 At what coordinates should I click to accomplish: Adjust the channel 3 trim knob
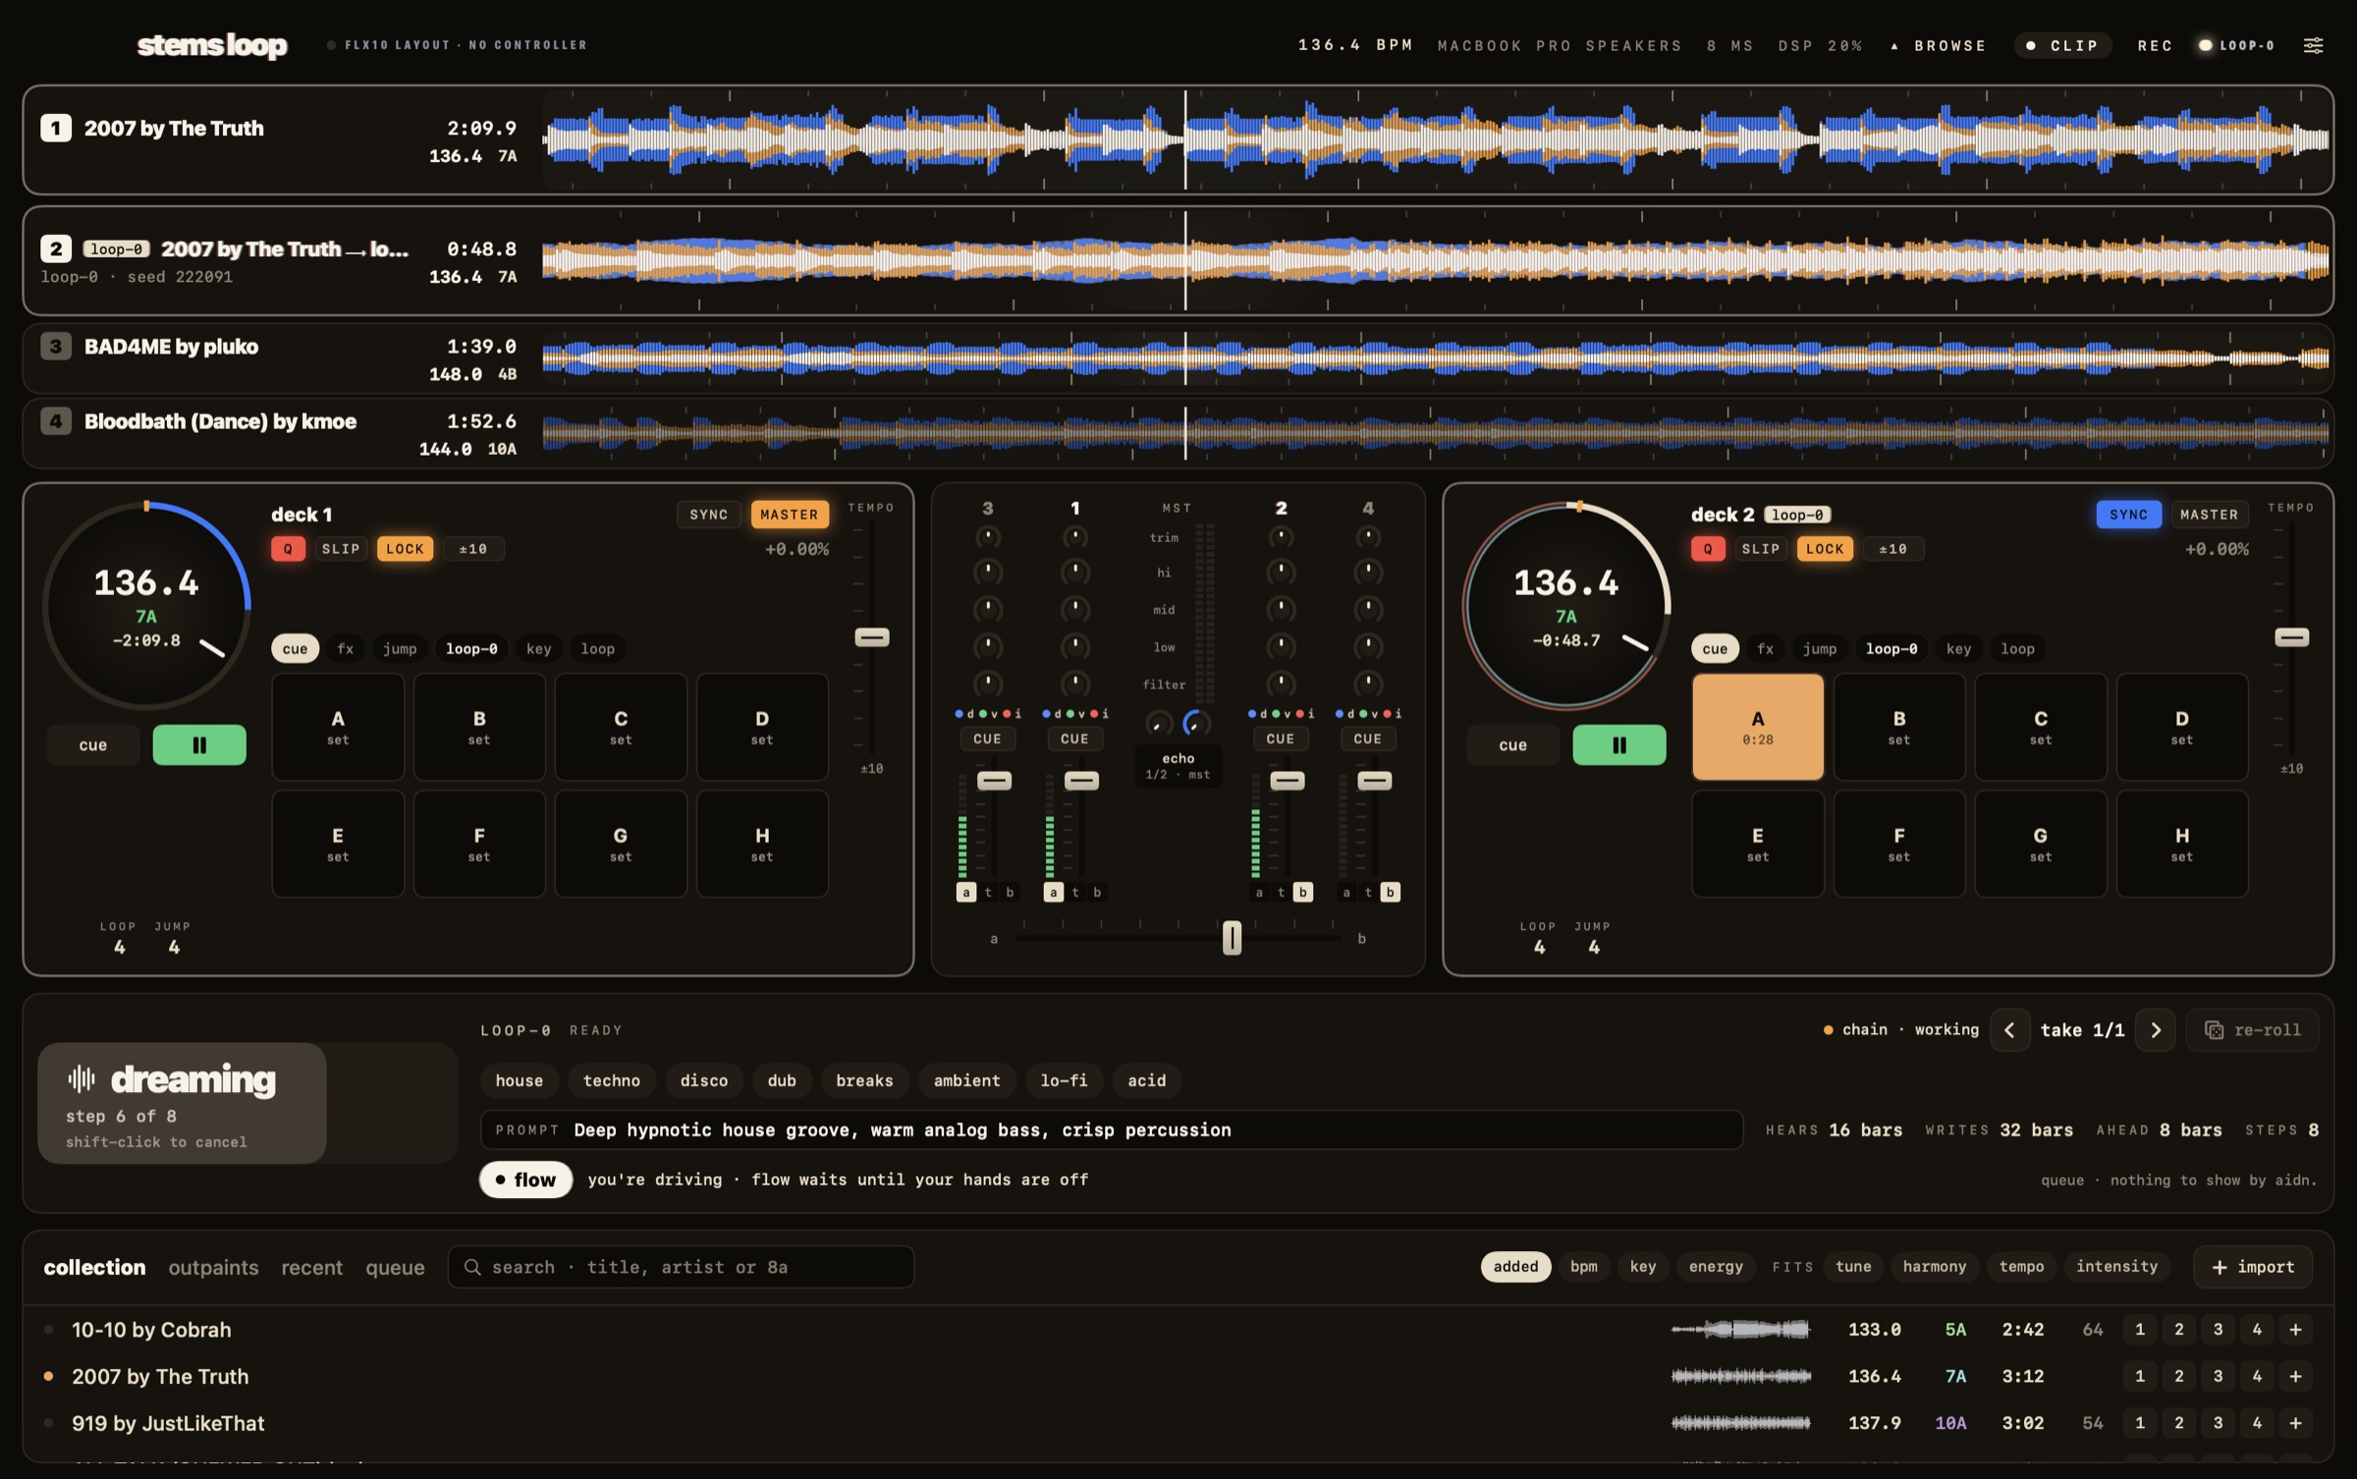pyautogui.click(x=987, y=536)
